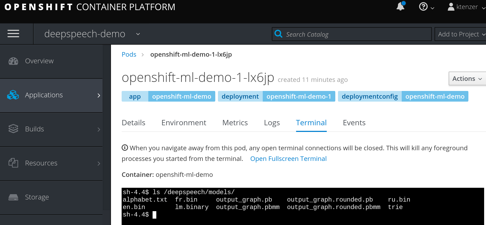Switch to the Details tab
Image resolution: width=486 pixels, height=225 pixels.
[x=133, y=123]
